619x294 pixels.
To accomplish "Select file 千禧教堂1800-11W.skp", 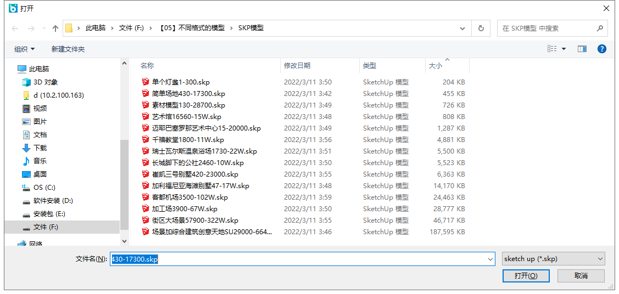I will point(187,139).
